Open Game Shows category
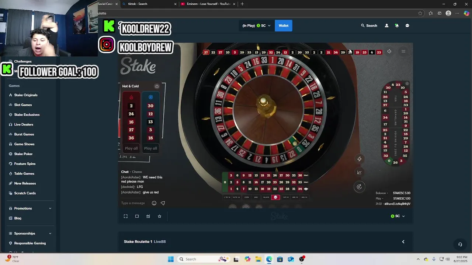The image size is (472, 265). coord(24,144)
